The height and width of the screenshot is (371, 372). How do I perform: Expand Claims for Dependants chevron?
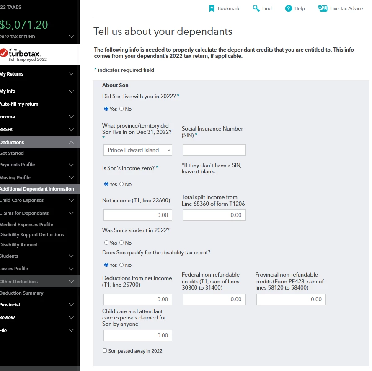tap(71, 213)
